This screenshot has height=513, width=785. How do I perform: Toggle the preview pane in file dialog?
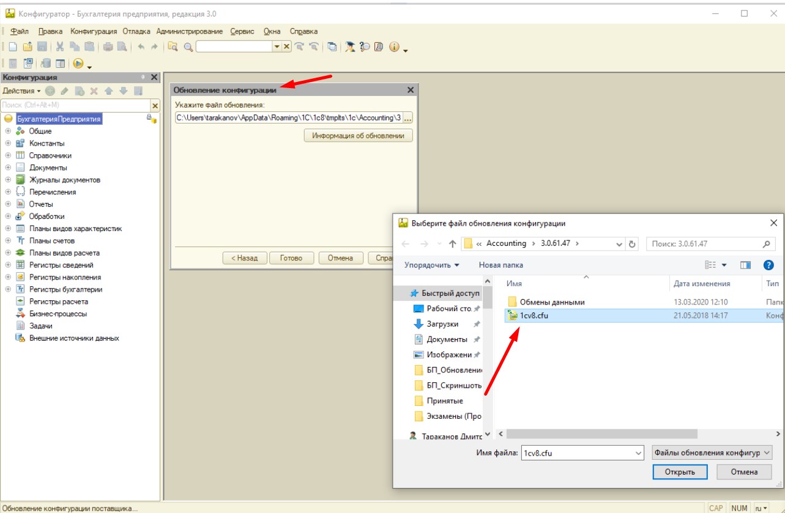pyautogui.click(x=745, y=265)
